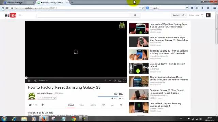Reload the page with the refresh icon
218x122 pixels.
143,8
